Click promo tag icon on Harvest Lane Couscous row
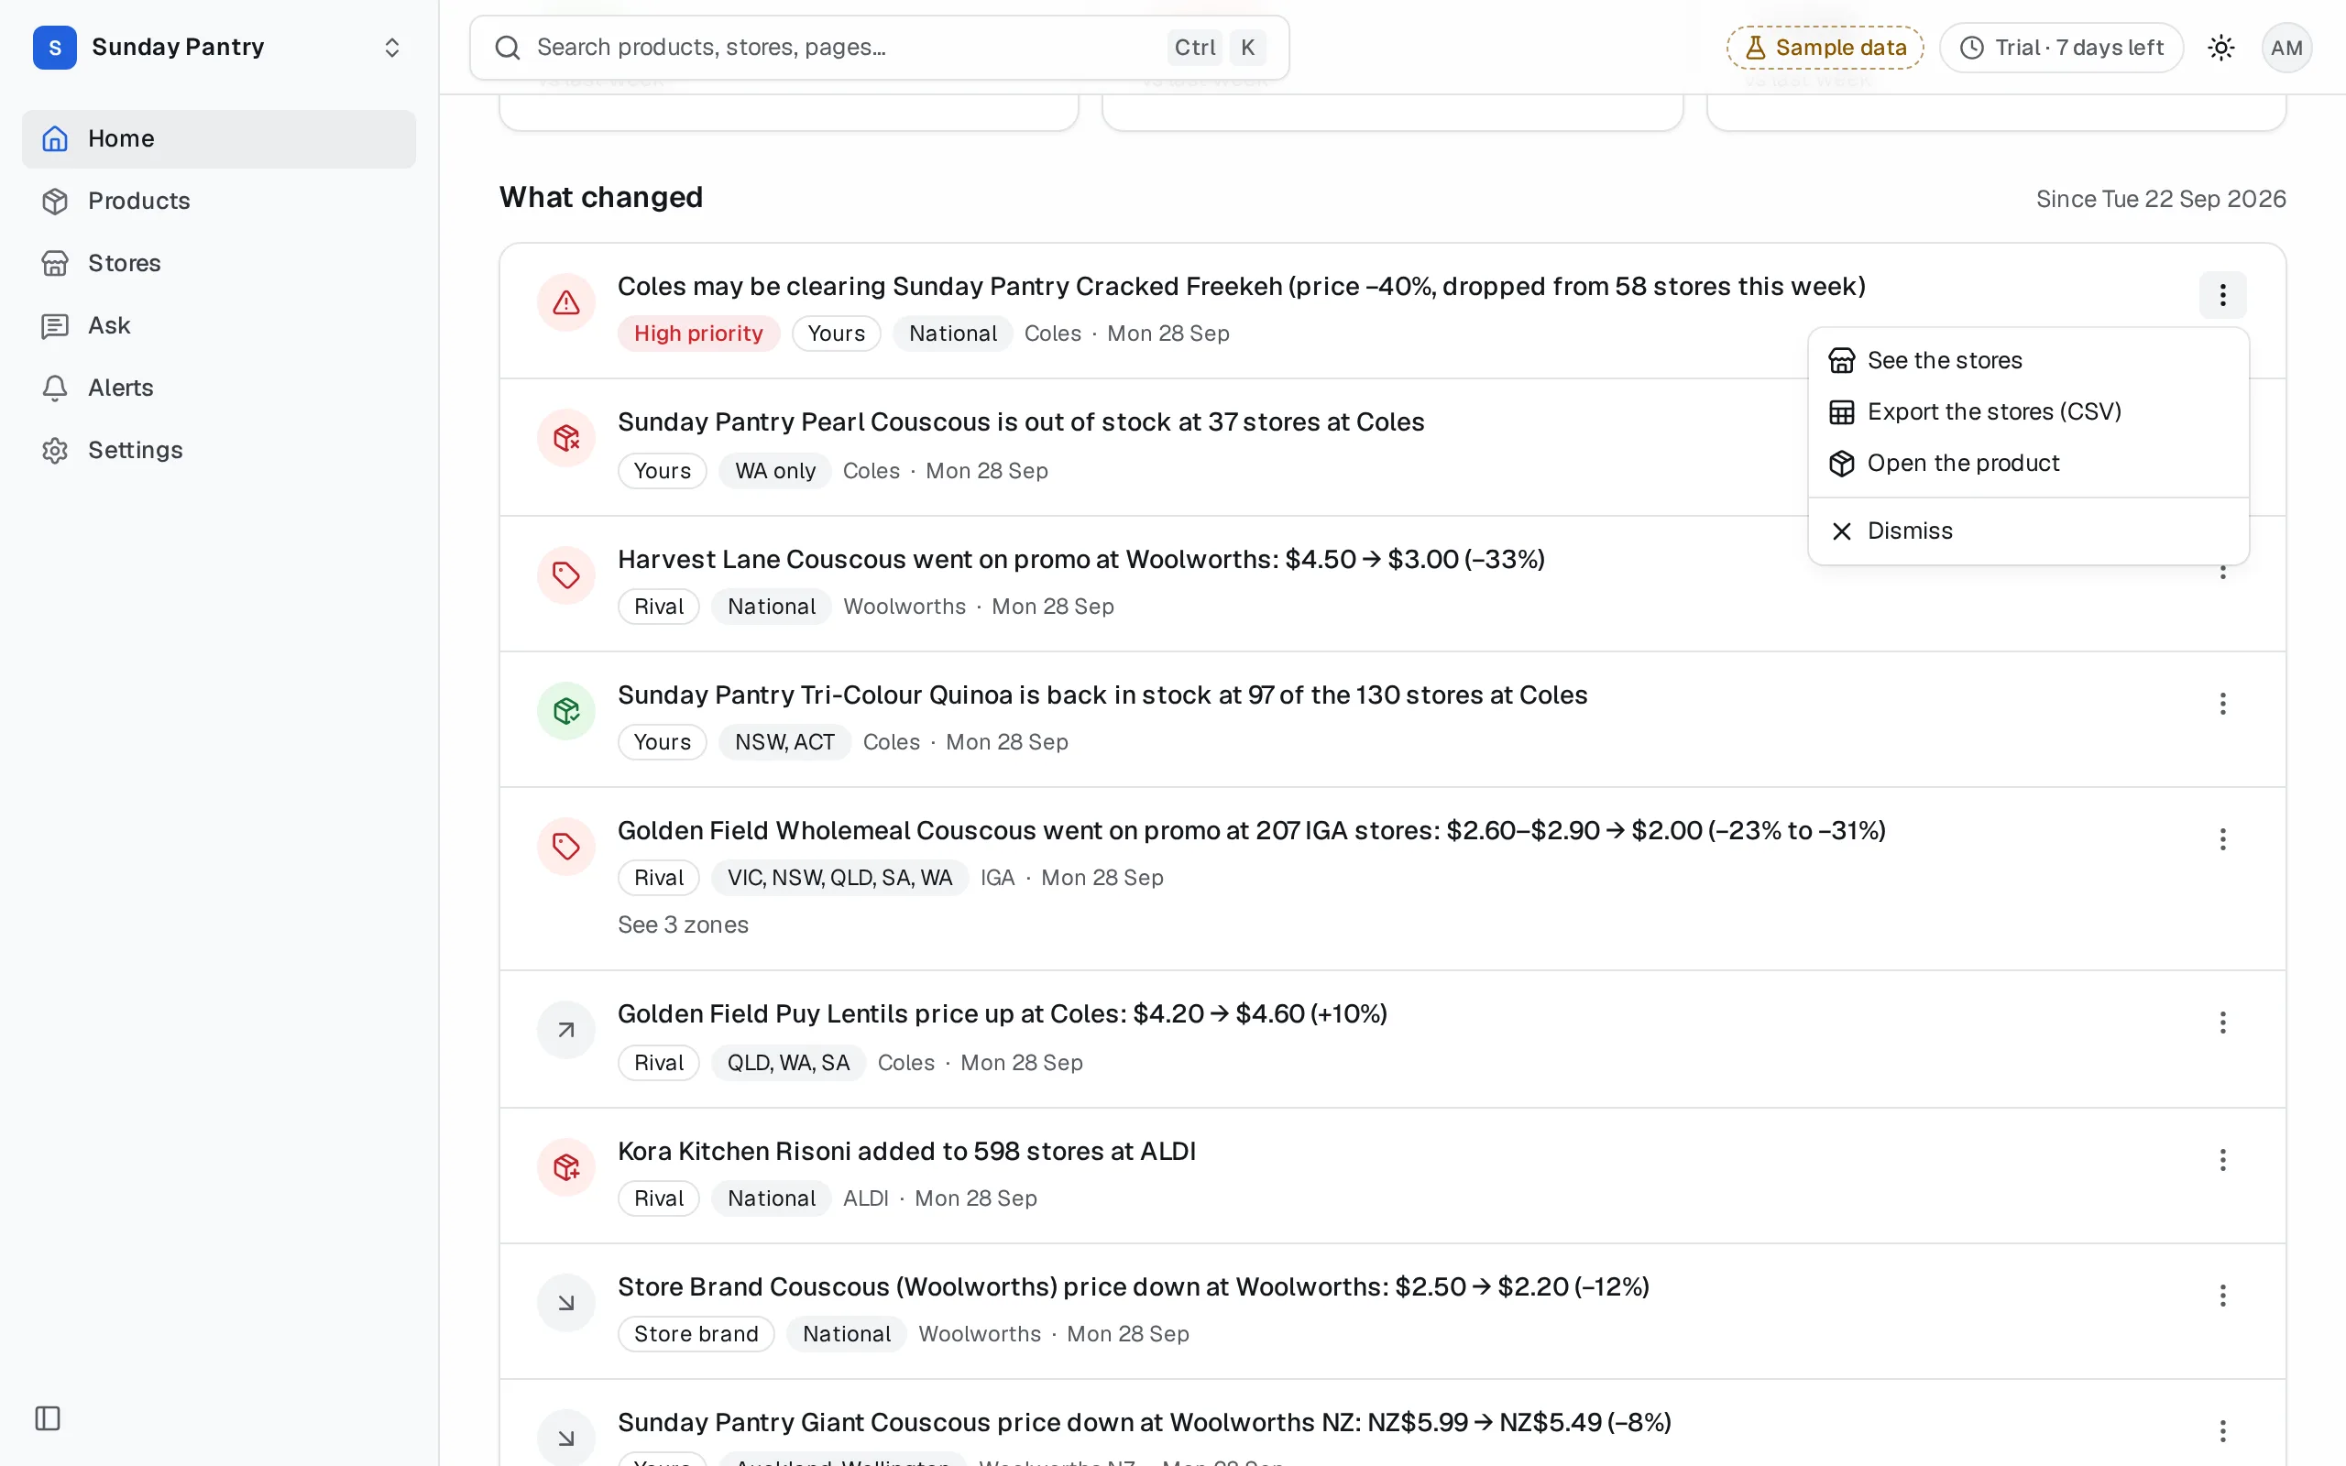The width and height of the screenshot is (2346, 1466). (x=566, y=576)
